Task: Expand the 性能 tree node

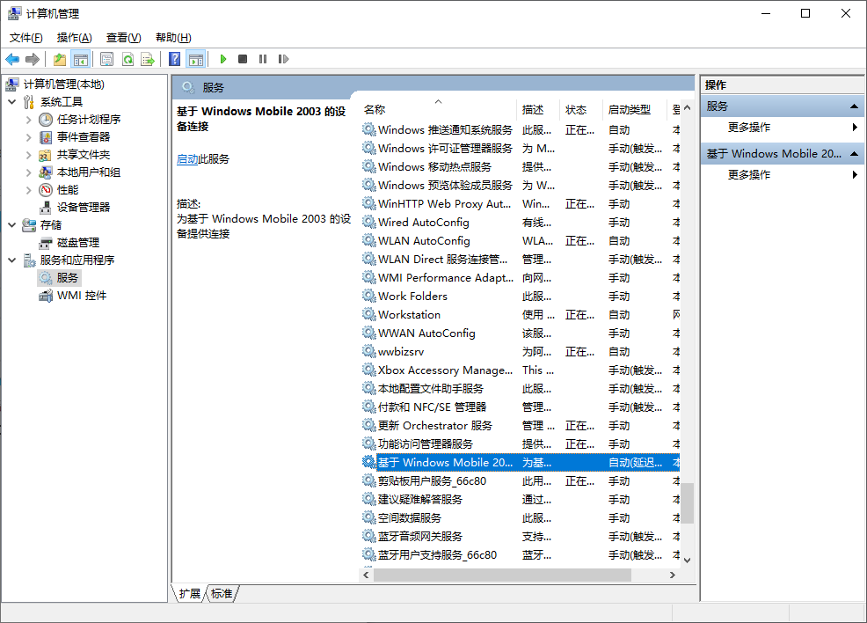Action: coord(29,190)
